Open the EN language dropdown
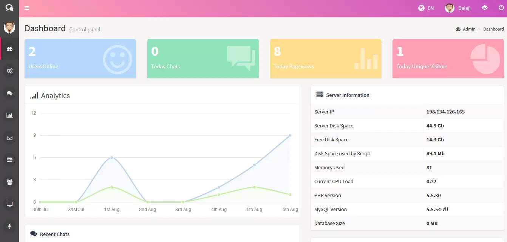This screenshot has width=507, height=242. coord(426,8)
